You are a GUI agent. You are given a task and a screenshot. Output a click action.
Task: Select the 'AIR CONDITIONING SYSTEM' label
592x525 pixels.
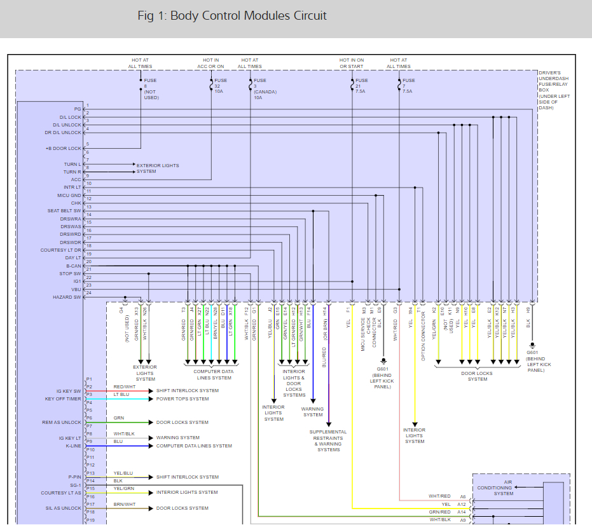(495, 487)
